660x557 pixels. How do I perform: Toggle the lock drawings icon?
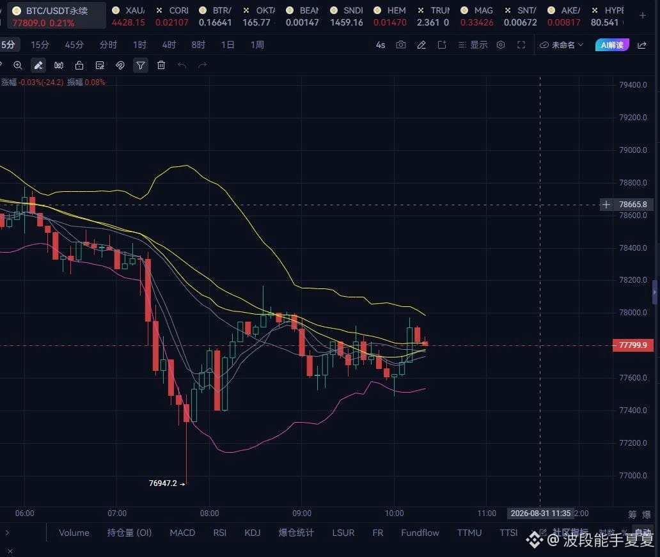pyautogui.click(x=79, y=65)
